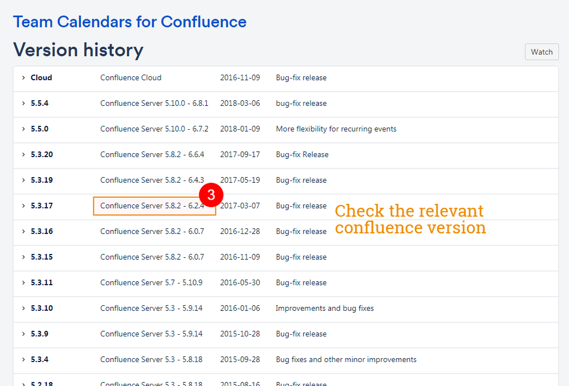Expand version 5.5.0 details
Viewport: 569px width, 386px height.
(23, 129)
